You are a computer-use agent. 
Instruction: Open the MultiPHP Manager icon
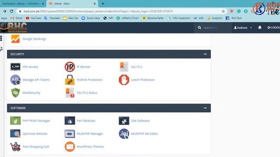coord(70,133)
